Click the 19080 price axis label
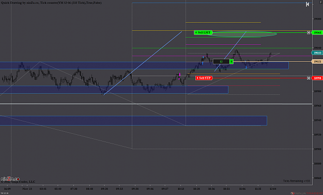Image resolution: width=323 pixels, height=195 pixels. click(x=317, y=19)
